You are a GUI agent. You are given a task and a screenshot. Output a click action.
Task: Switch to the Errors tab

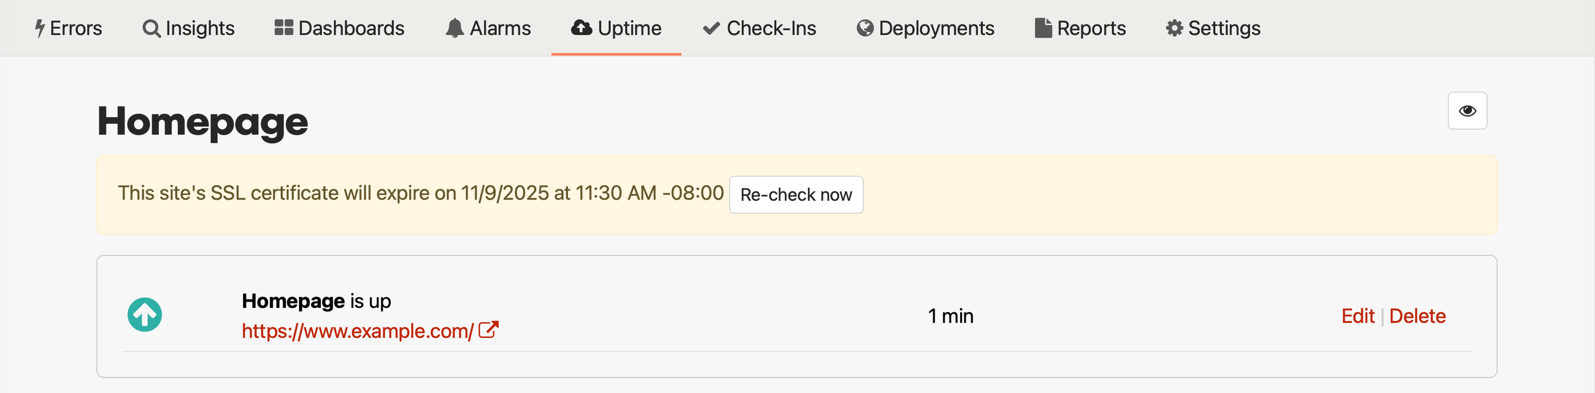(68, 27)
